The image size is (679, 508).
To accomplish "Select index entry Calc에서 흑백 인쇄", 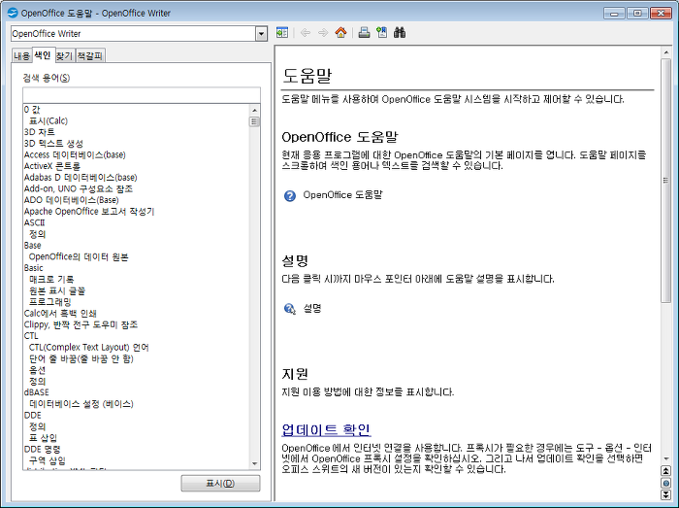I will 60,313.
